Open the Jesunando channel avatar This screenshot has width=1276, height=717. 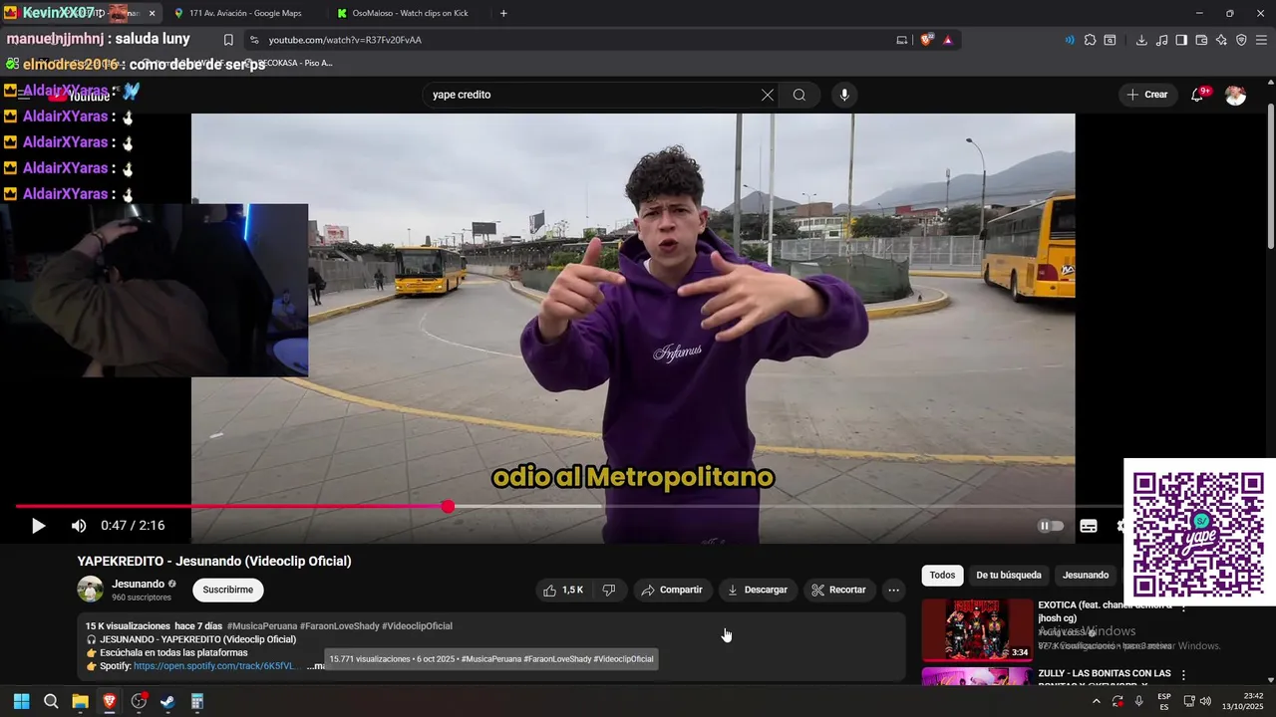click(91, 590)
